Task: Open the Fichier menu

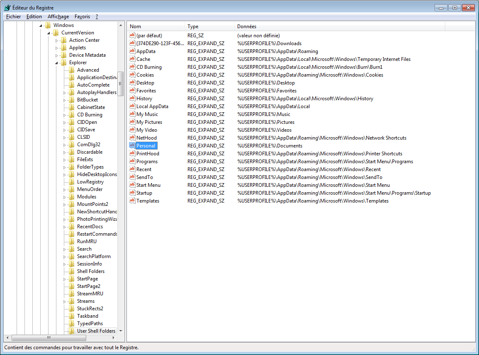Action: tap(14, 17)
